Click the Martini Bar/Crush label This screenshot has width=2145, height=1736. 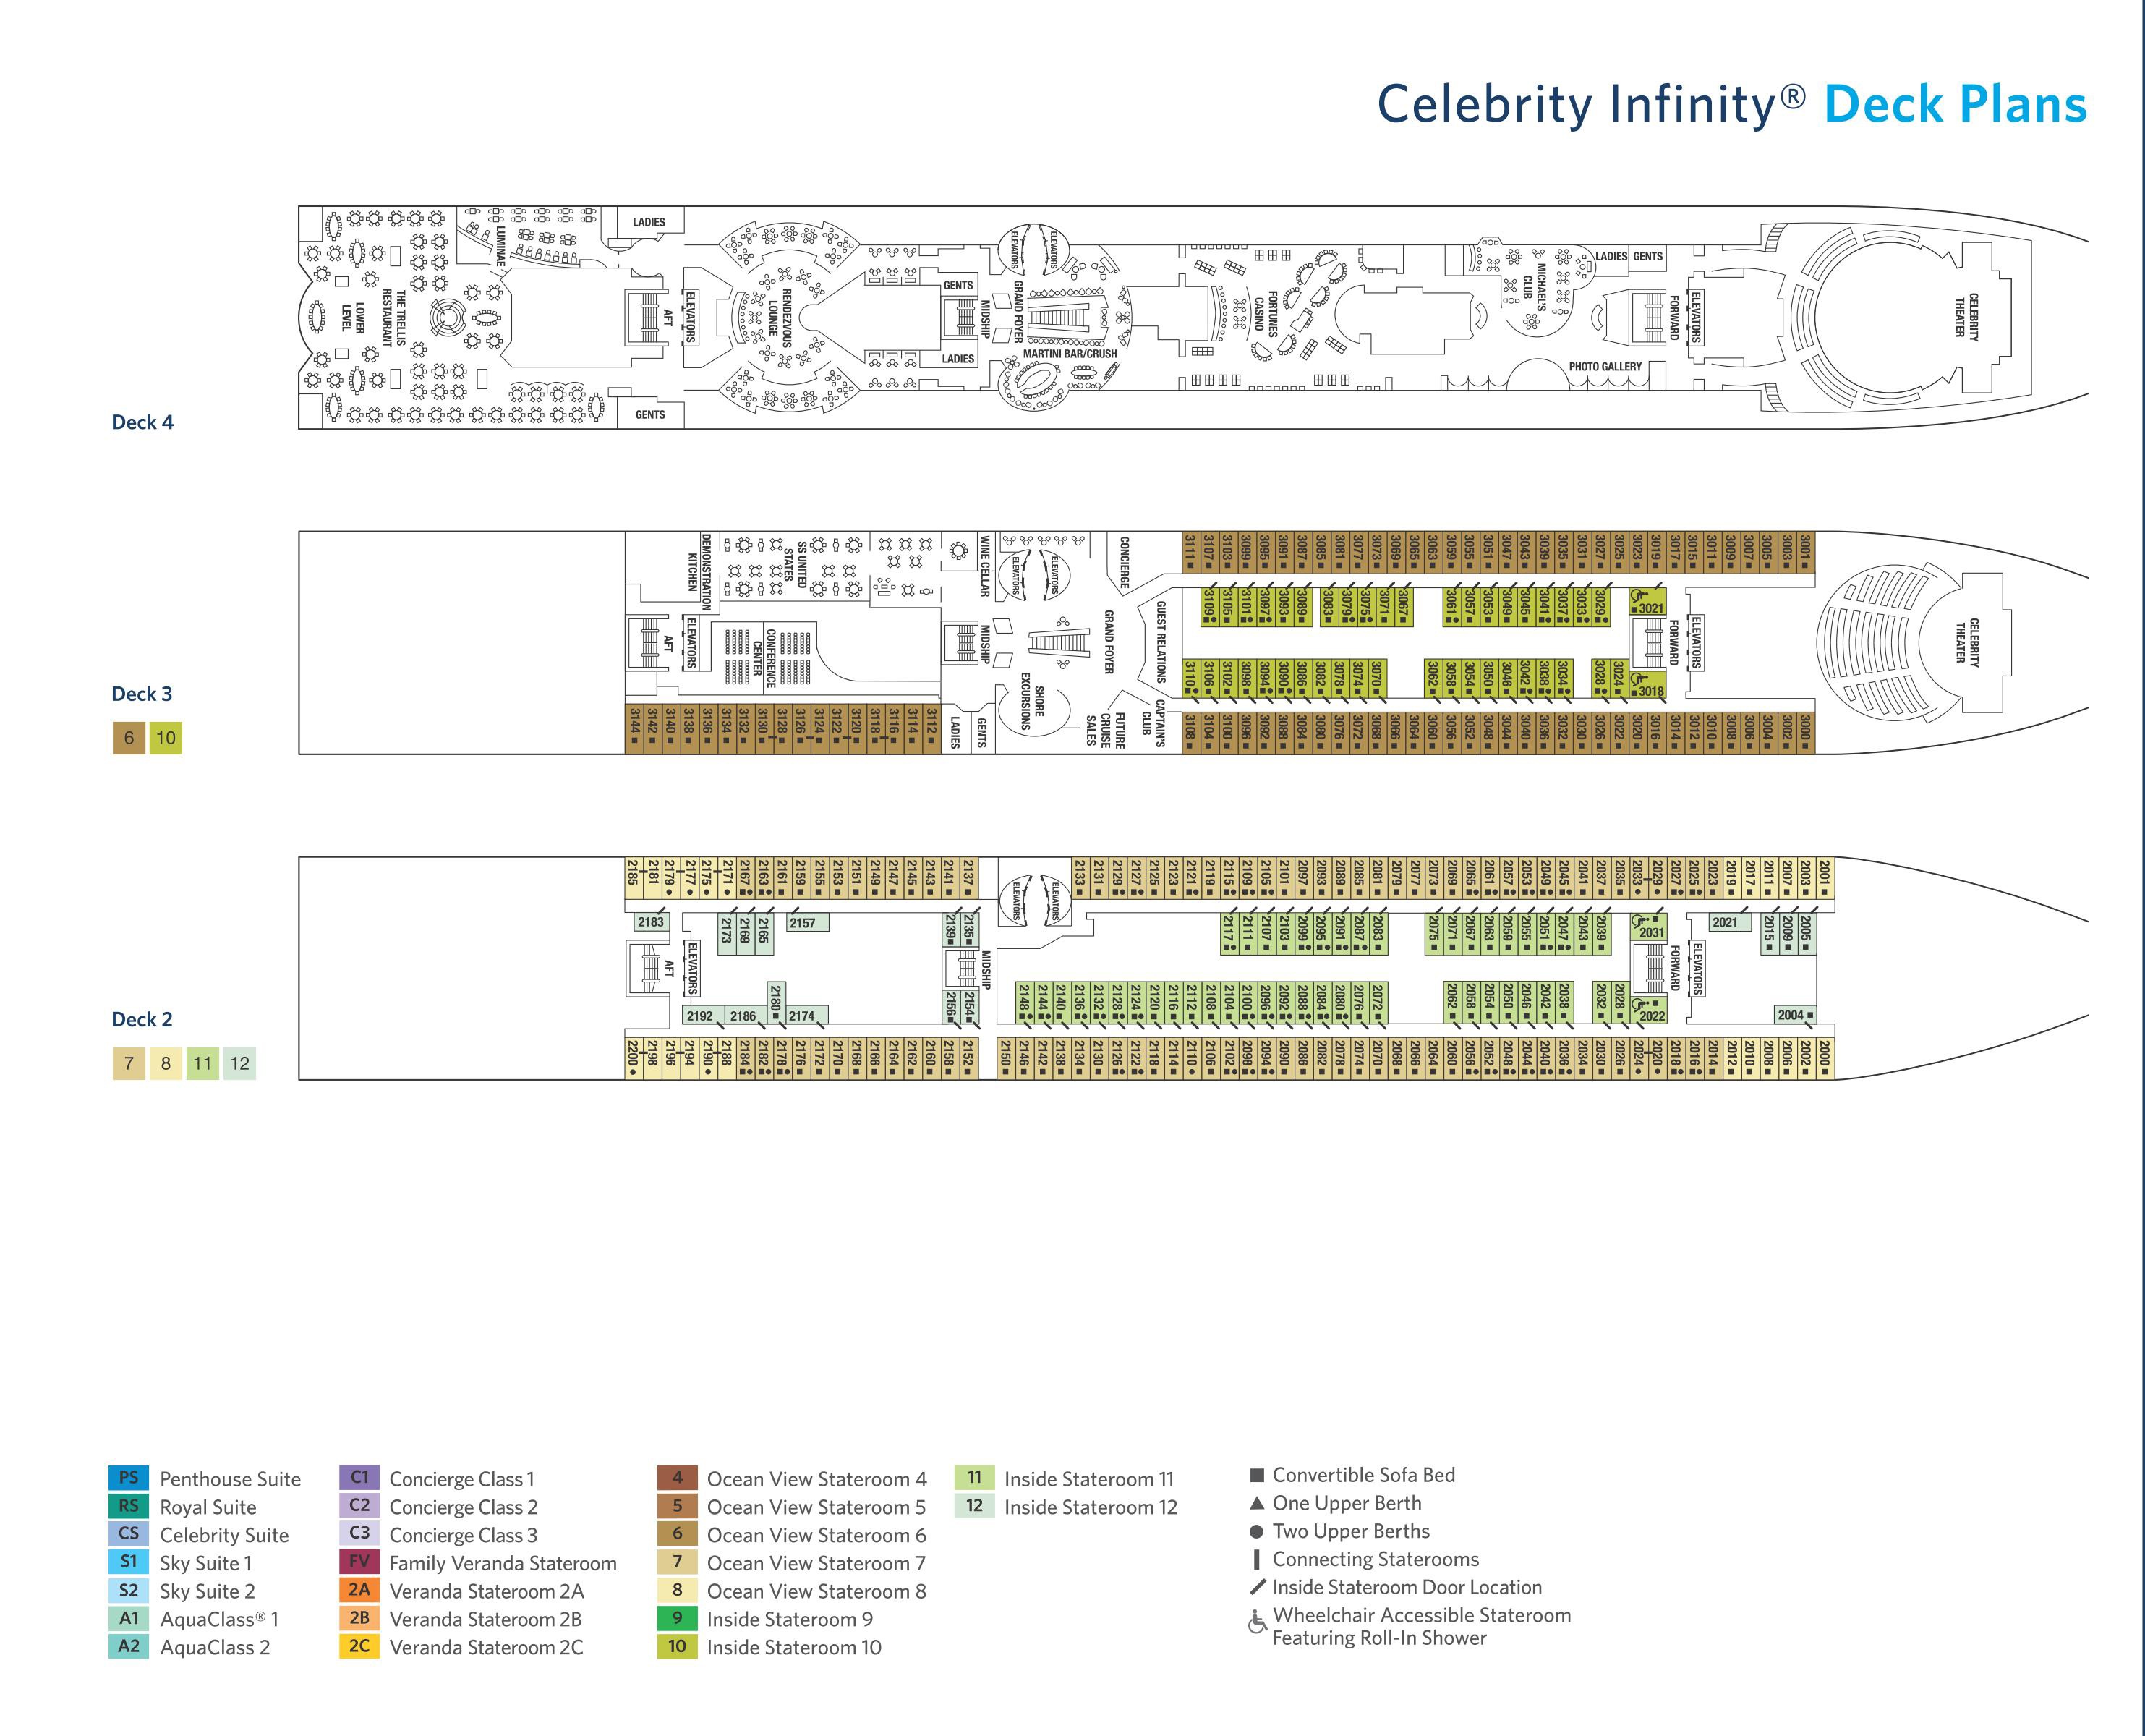[1070, 353]
